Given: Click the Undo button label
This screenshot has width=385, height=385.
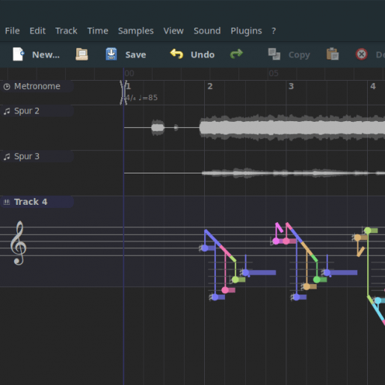Looking at the screenshot, I should 203,55.
